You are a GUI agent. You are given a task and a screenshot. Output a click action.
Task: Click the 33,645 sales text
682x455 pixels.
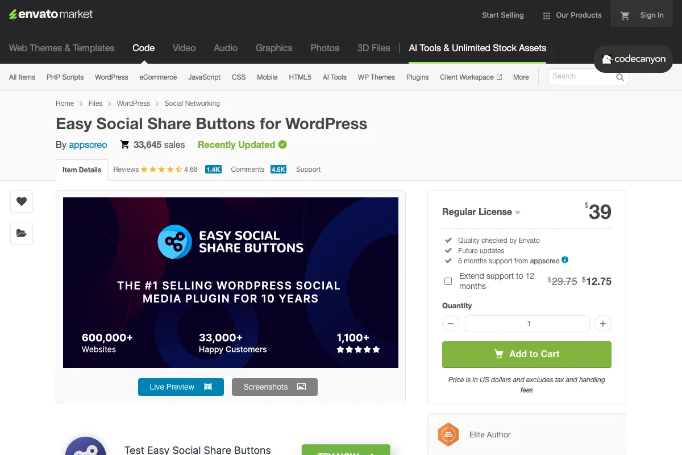(x=159, y=145)
